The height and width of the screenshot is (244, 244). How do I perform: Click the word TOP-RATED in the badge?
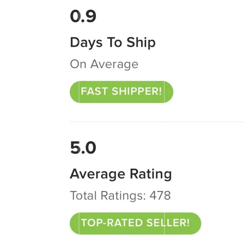[x=112, y=223]
